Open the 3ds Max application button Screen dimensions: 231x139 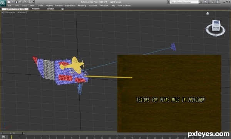3,3
